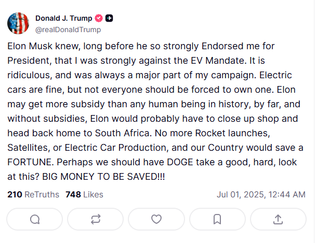
Task: Open the flag-painted profile avatar
Action: coord(18,23)
